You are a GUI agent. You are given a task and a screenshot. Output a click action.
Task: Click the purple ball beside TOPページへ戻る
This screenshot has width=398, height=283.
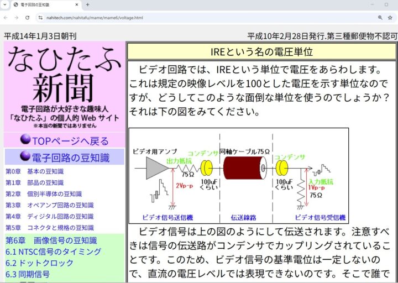(25, 140)
